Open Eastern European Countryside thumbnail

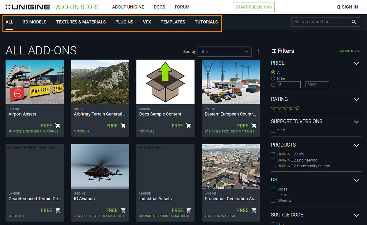(x=231, y=82)
